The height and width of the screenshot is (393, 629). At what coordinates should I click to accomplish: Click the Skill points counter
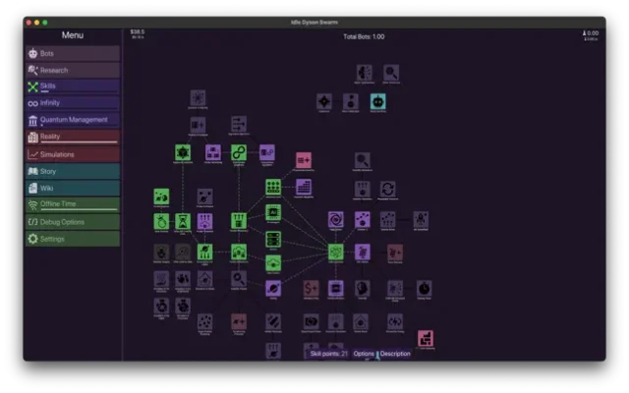coord(328,354)
